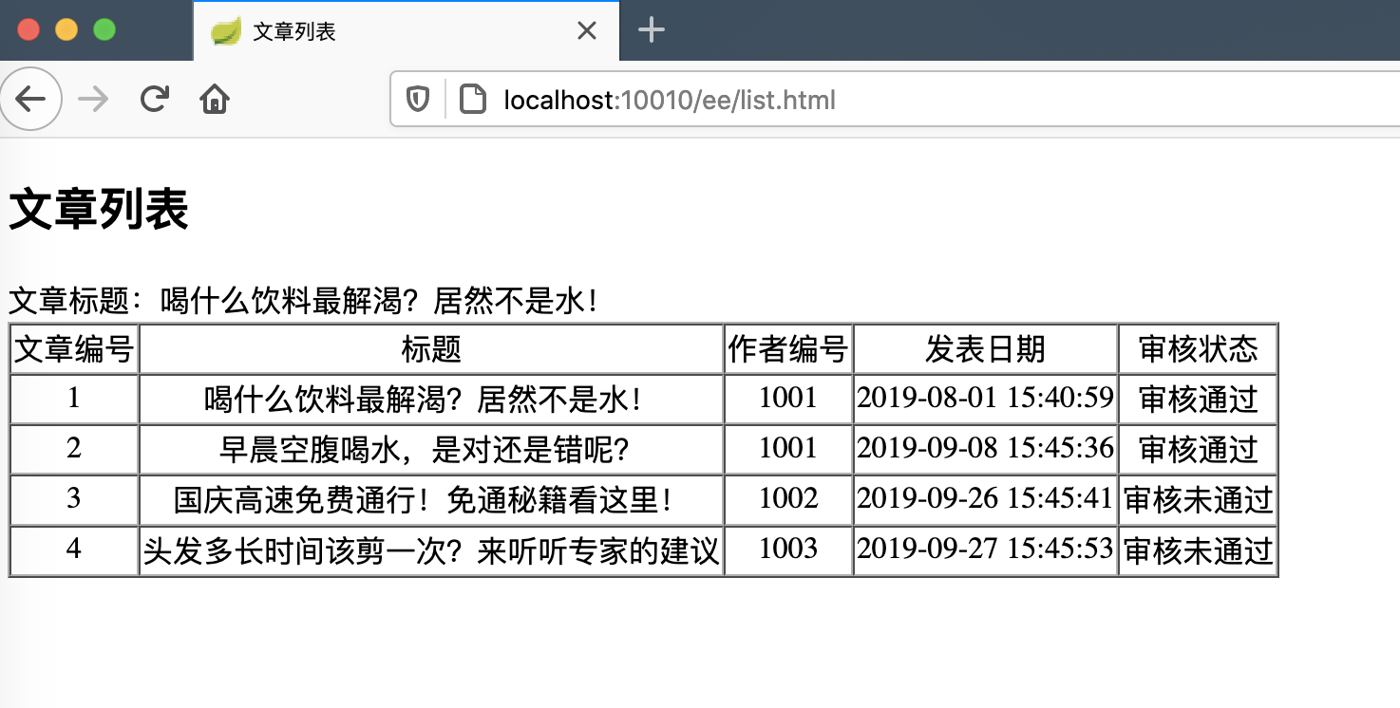Click the browser Back navigation arrow

pyautogui.click(x=31, y=99)
